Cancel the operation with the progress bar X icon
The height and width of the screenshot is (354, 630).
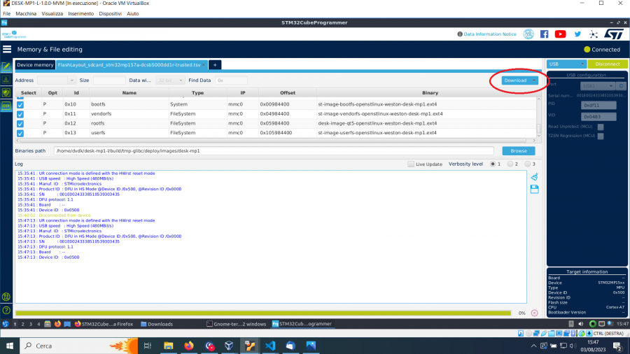pos(535,313)
